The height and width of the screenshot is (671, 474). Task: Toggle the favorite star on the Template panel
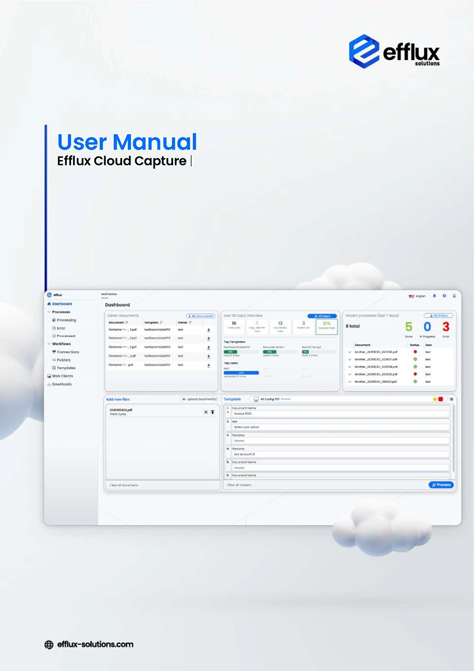(450, 399)
